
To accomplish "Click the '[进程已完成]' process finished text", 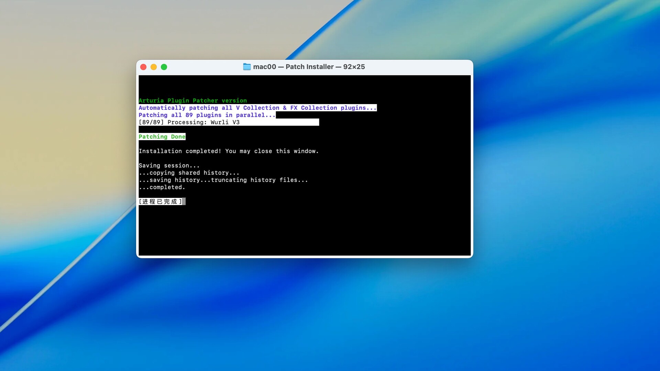I will point(160,202).
